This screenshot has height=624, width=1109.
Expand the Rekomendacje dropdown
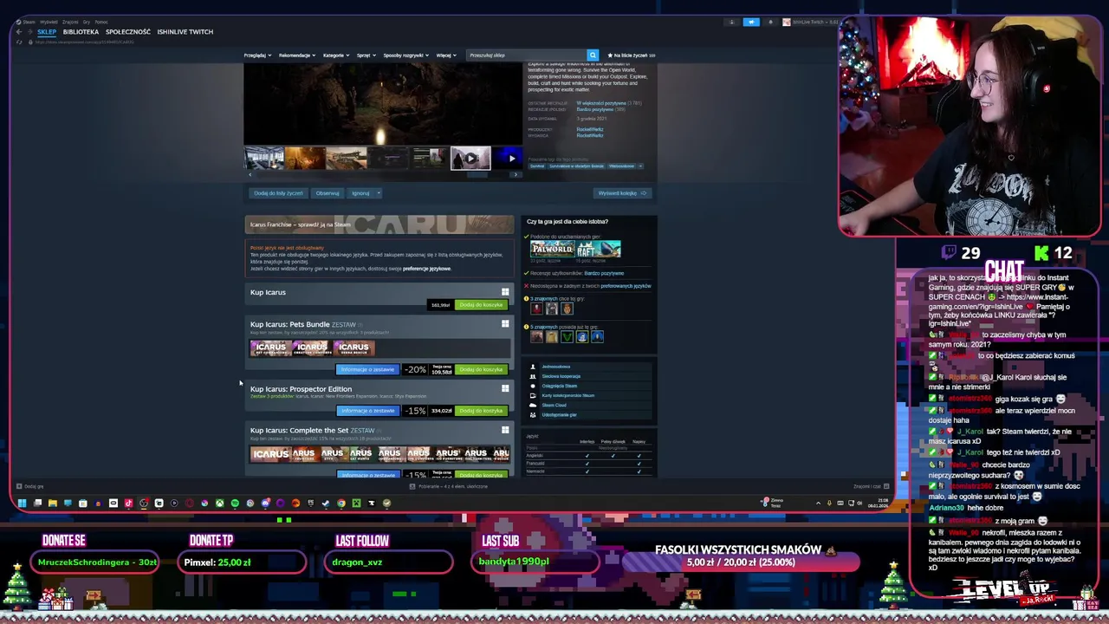297,55
